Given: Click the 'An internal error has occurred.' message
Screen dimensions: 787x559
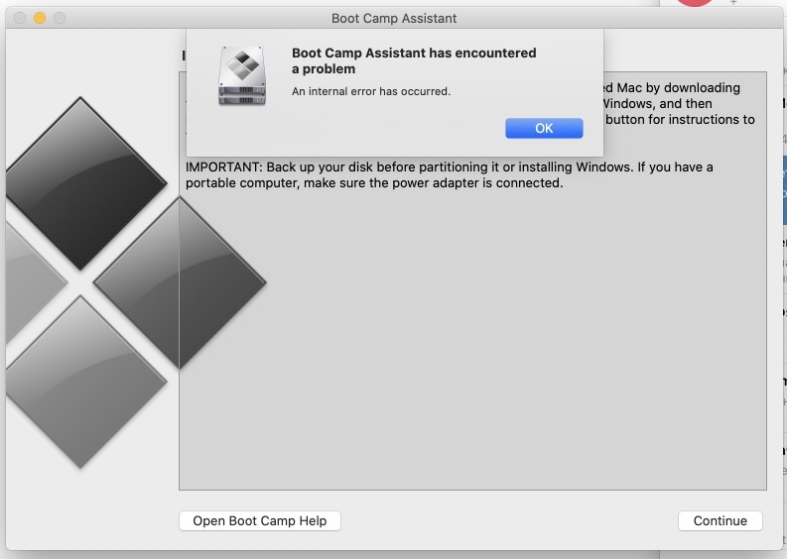Looking at the screenshot, I should (x=371, y=91).
